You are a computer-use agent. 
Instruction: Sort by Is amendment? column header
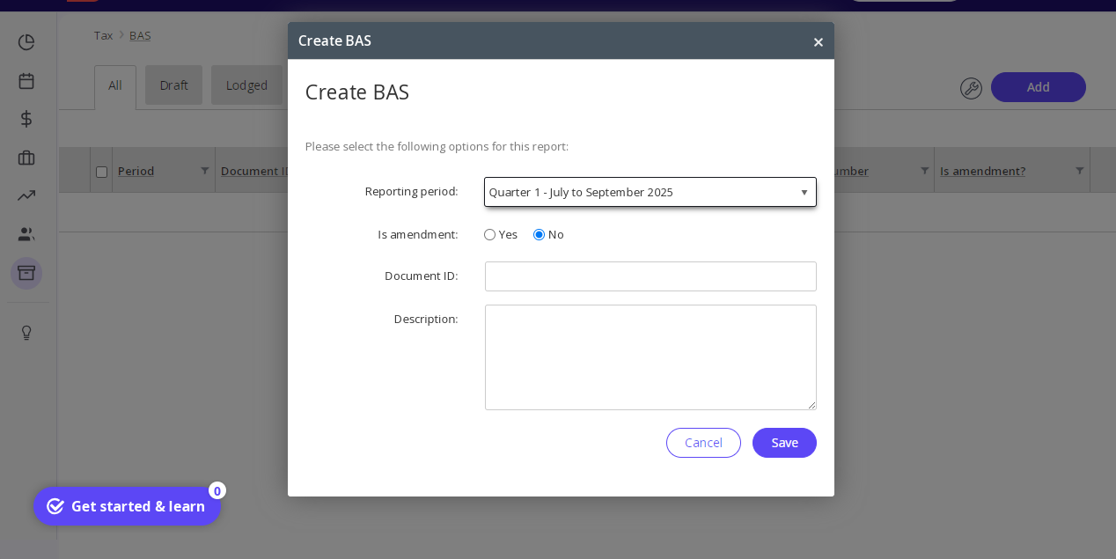982,171
